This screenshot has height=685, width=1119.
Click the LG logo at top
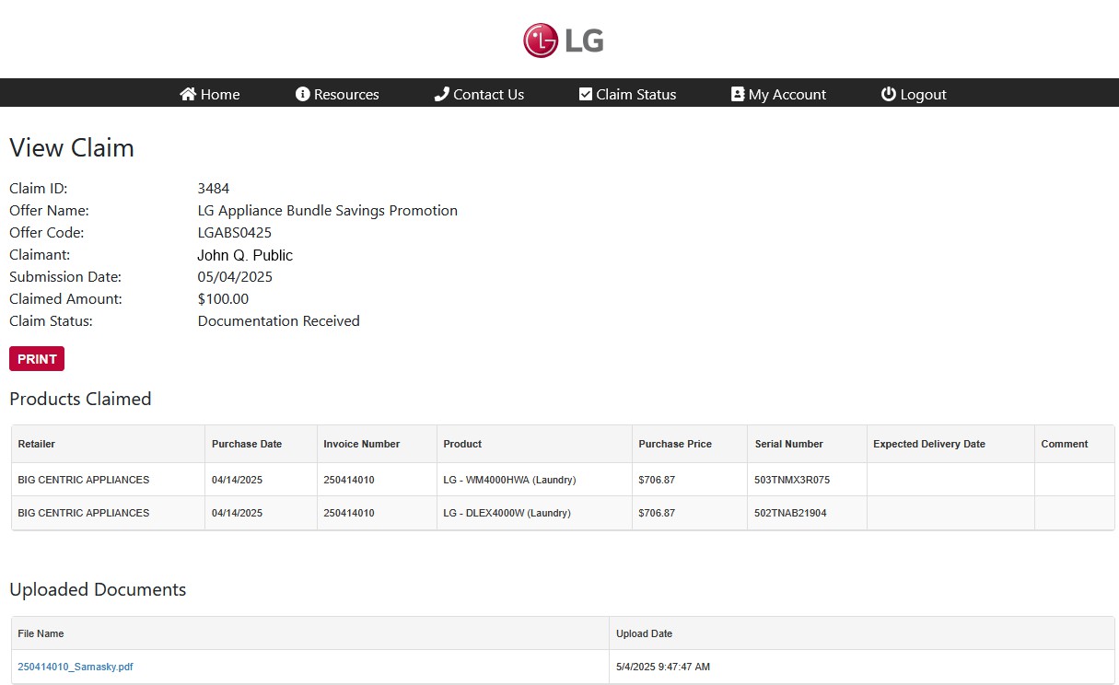click(564, 41)
